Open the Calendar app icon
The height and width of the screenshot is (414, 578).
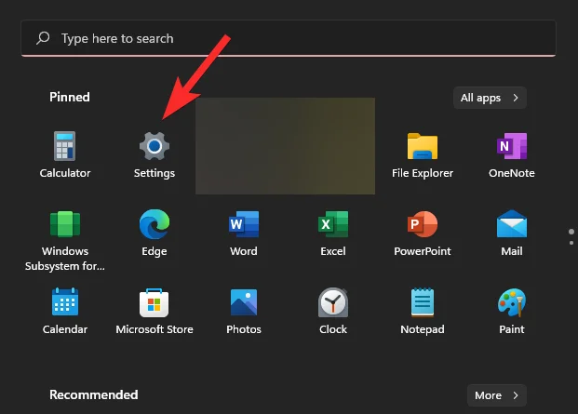point(65,302)
